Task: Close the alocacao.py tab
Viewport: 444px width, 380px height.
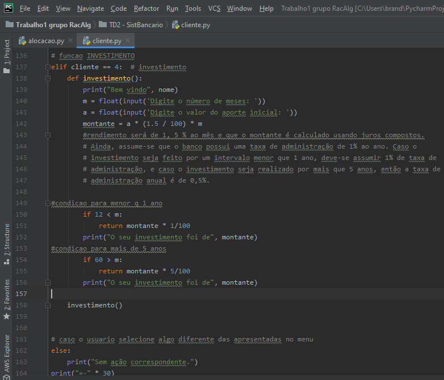Action: (70, 40)
